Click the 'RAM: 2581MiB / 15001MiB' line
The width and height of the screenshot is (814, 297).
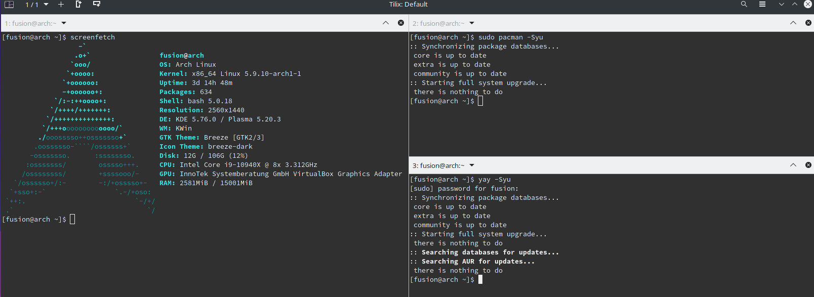pyautogui.click(x=206, y=183)
